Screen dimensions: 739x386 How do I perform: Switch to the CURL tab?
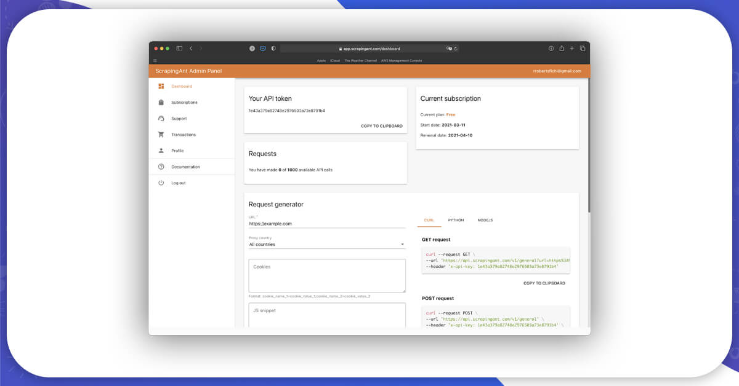tap(429, 220)
